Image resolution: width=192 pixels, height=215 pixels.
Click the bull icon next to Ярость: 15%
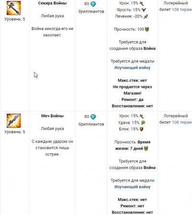coord(144,10)
